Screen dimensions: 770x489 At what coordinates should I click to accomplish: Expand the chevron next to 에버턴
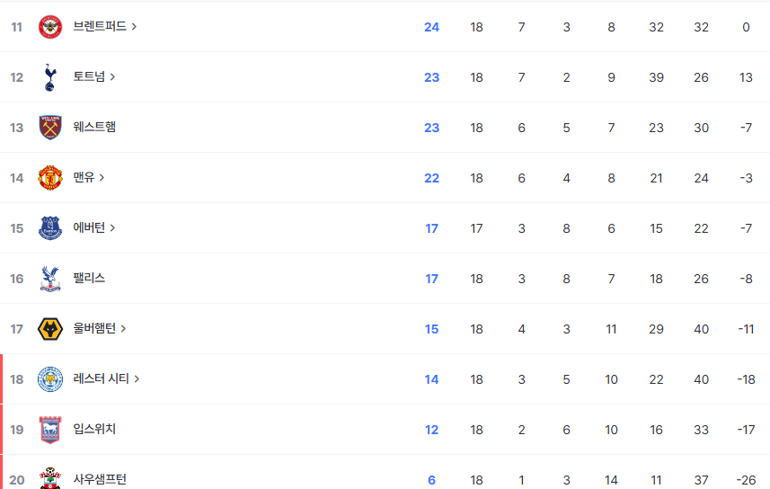[x=112, y=228]
